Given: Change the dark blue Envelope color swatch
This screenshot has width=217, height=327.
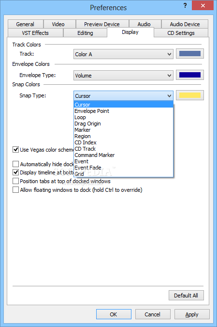Looking at the screenshot, I should (190, 75).
